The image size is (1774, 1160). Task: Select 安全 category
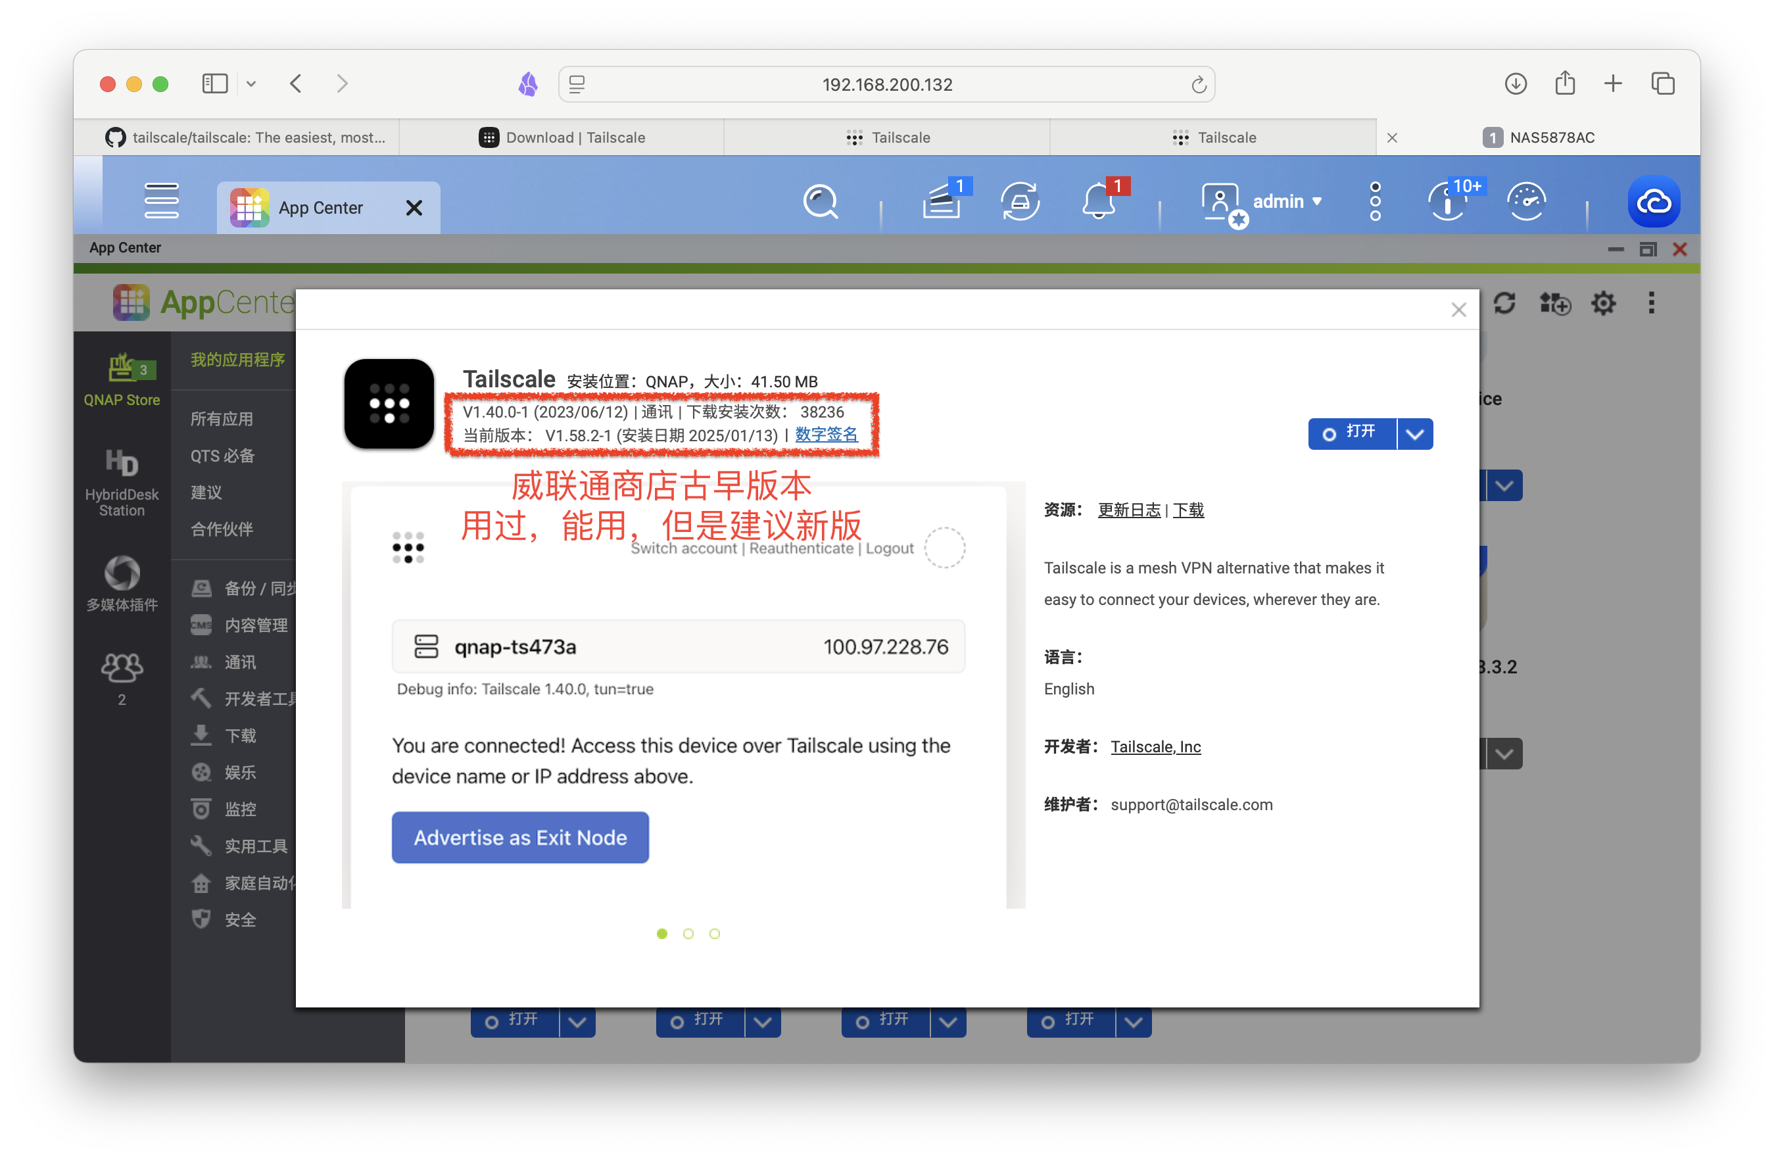click(224, 919)
